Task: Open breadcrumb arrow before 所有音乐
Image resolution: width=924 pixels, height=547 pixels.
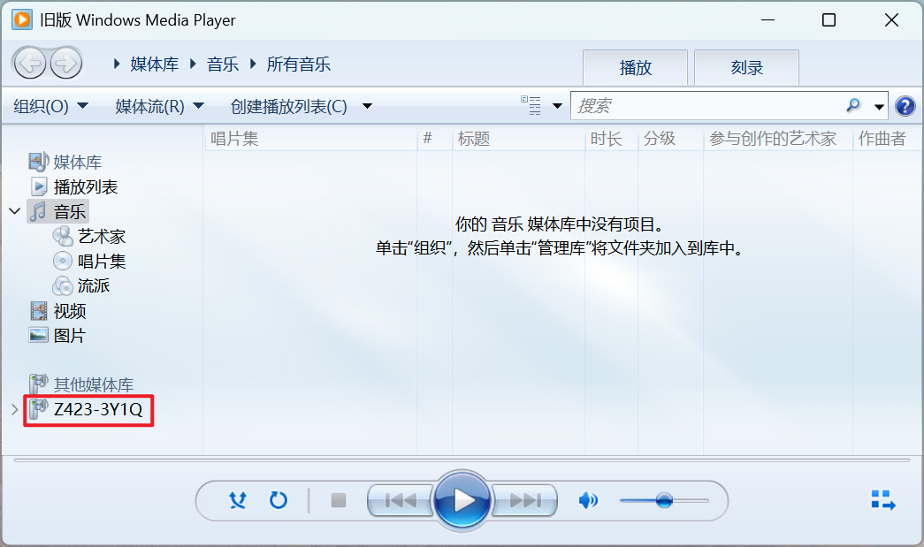Action: [x=253, y=64]
